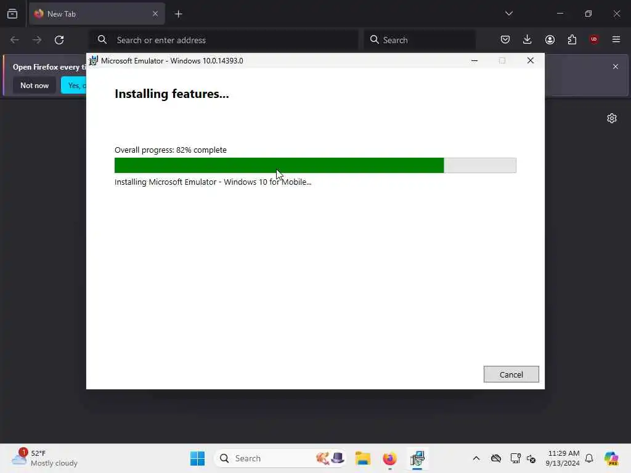
Task: Open the weather widget showing 52°F
Action: 45,458
